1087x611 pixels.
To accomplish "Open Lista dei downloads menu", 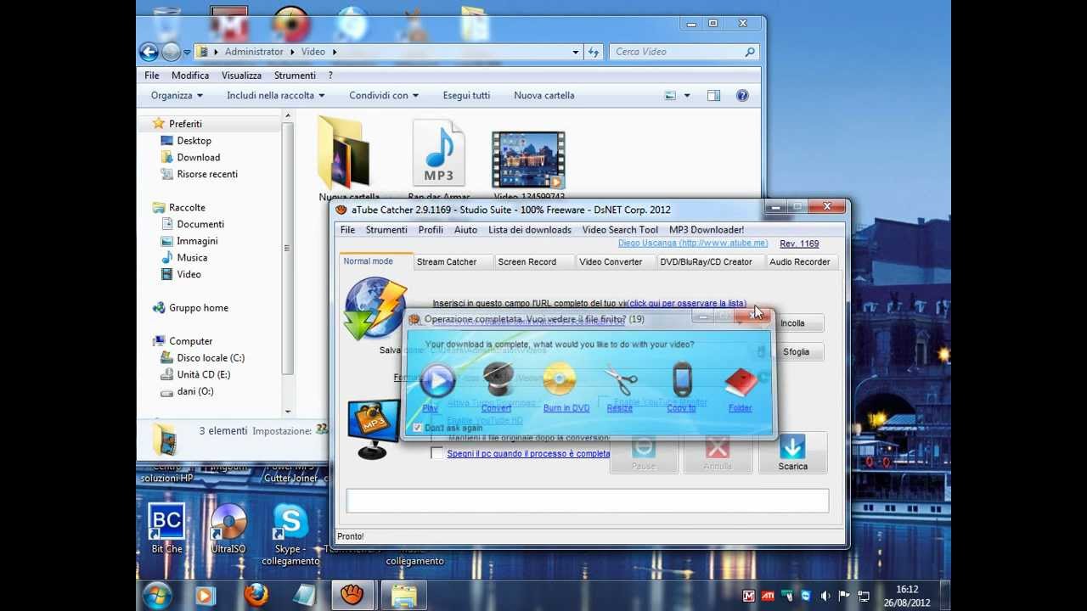I will coord(530,230).
